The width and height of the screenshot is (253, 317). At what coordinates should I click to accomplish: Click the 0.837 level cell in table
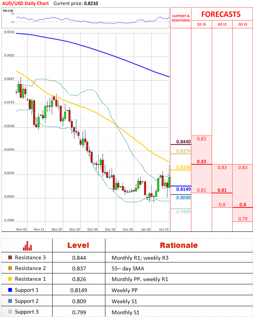(x=79, y=268)
